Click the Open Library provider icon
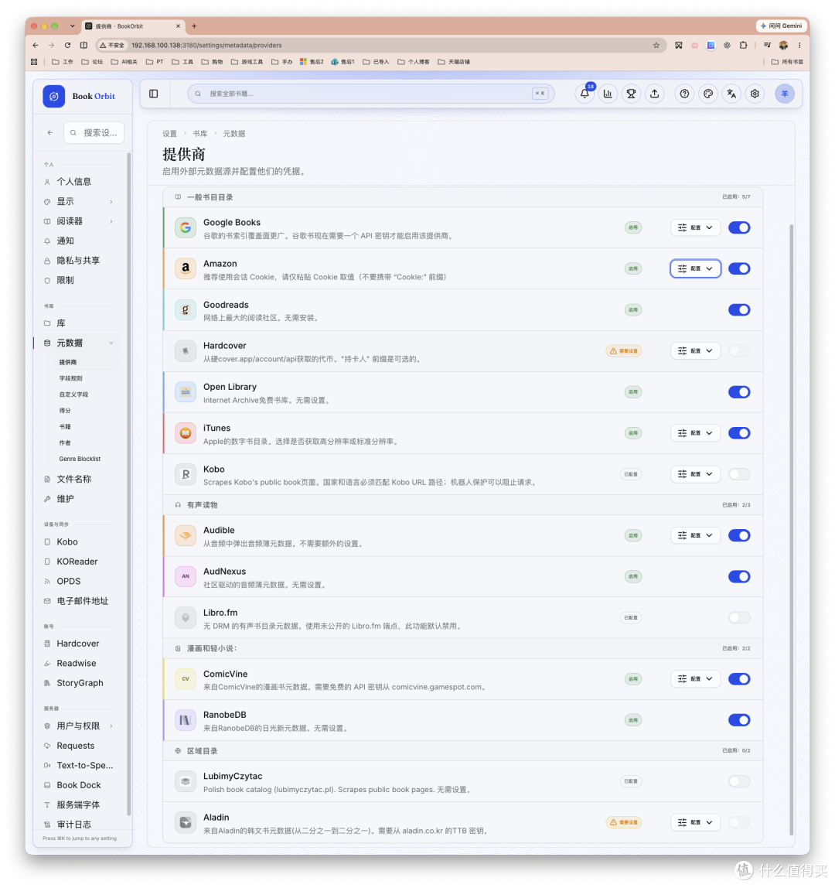Viewport: 835px width, 888px height. click(185, 392)
